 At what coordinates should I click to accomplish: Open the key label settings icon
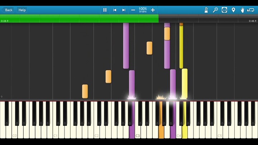click(x=224, y=10)
